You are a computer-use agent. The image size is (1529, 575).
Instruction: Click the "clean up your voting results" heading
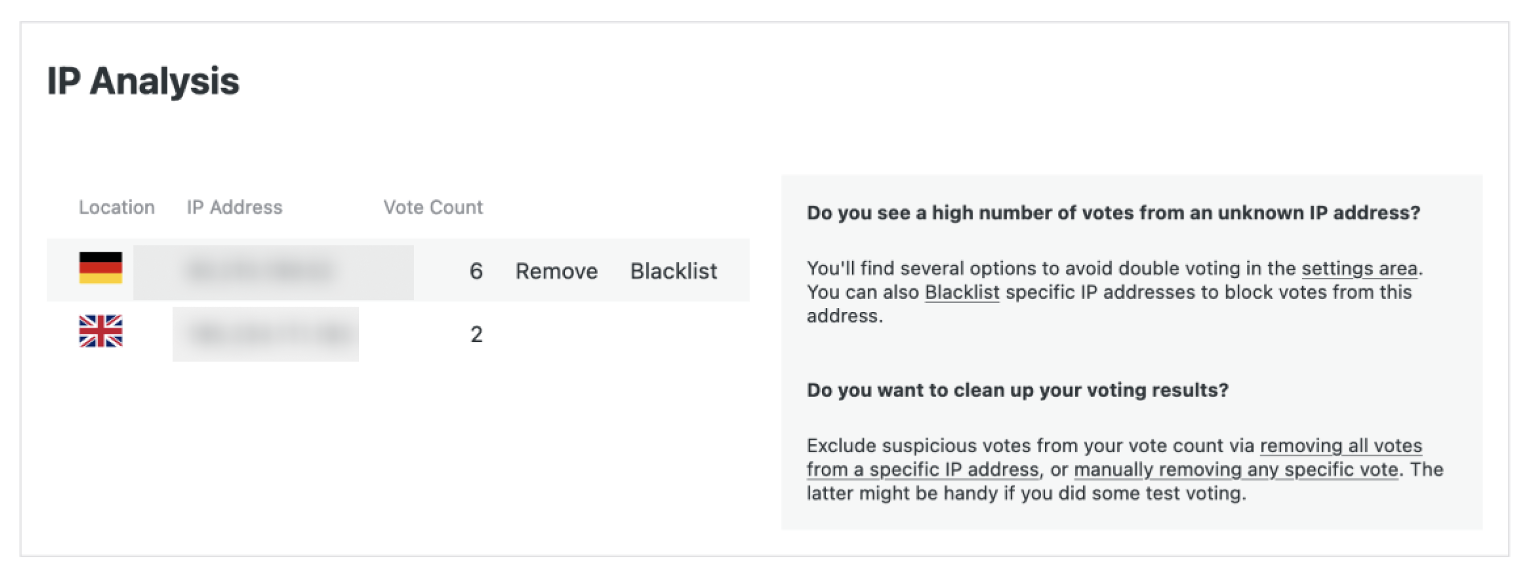tap(1016, 390)
